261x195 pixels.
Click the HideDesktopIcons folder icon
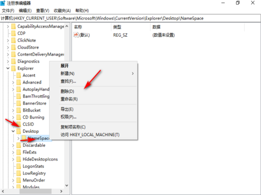pyautogui.click(x=19, y=159)
